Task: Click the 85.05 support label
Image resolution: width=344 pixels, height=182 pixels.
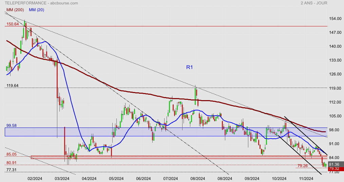Action: pos(12,154)
